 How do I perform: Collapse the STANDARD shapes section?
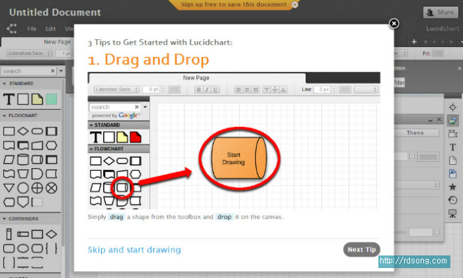[4, 83]
